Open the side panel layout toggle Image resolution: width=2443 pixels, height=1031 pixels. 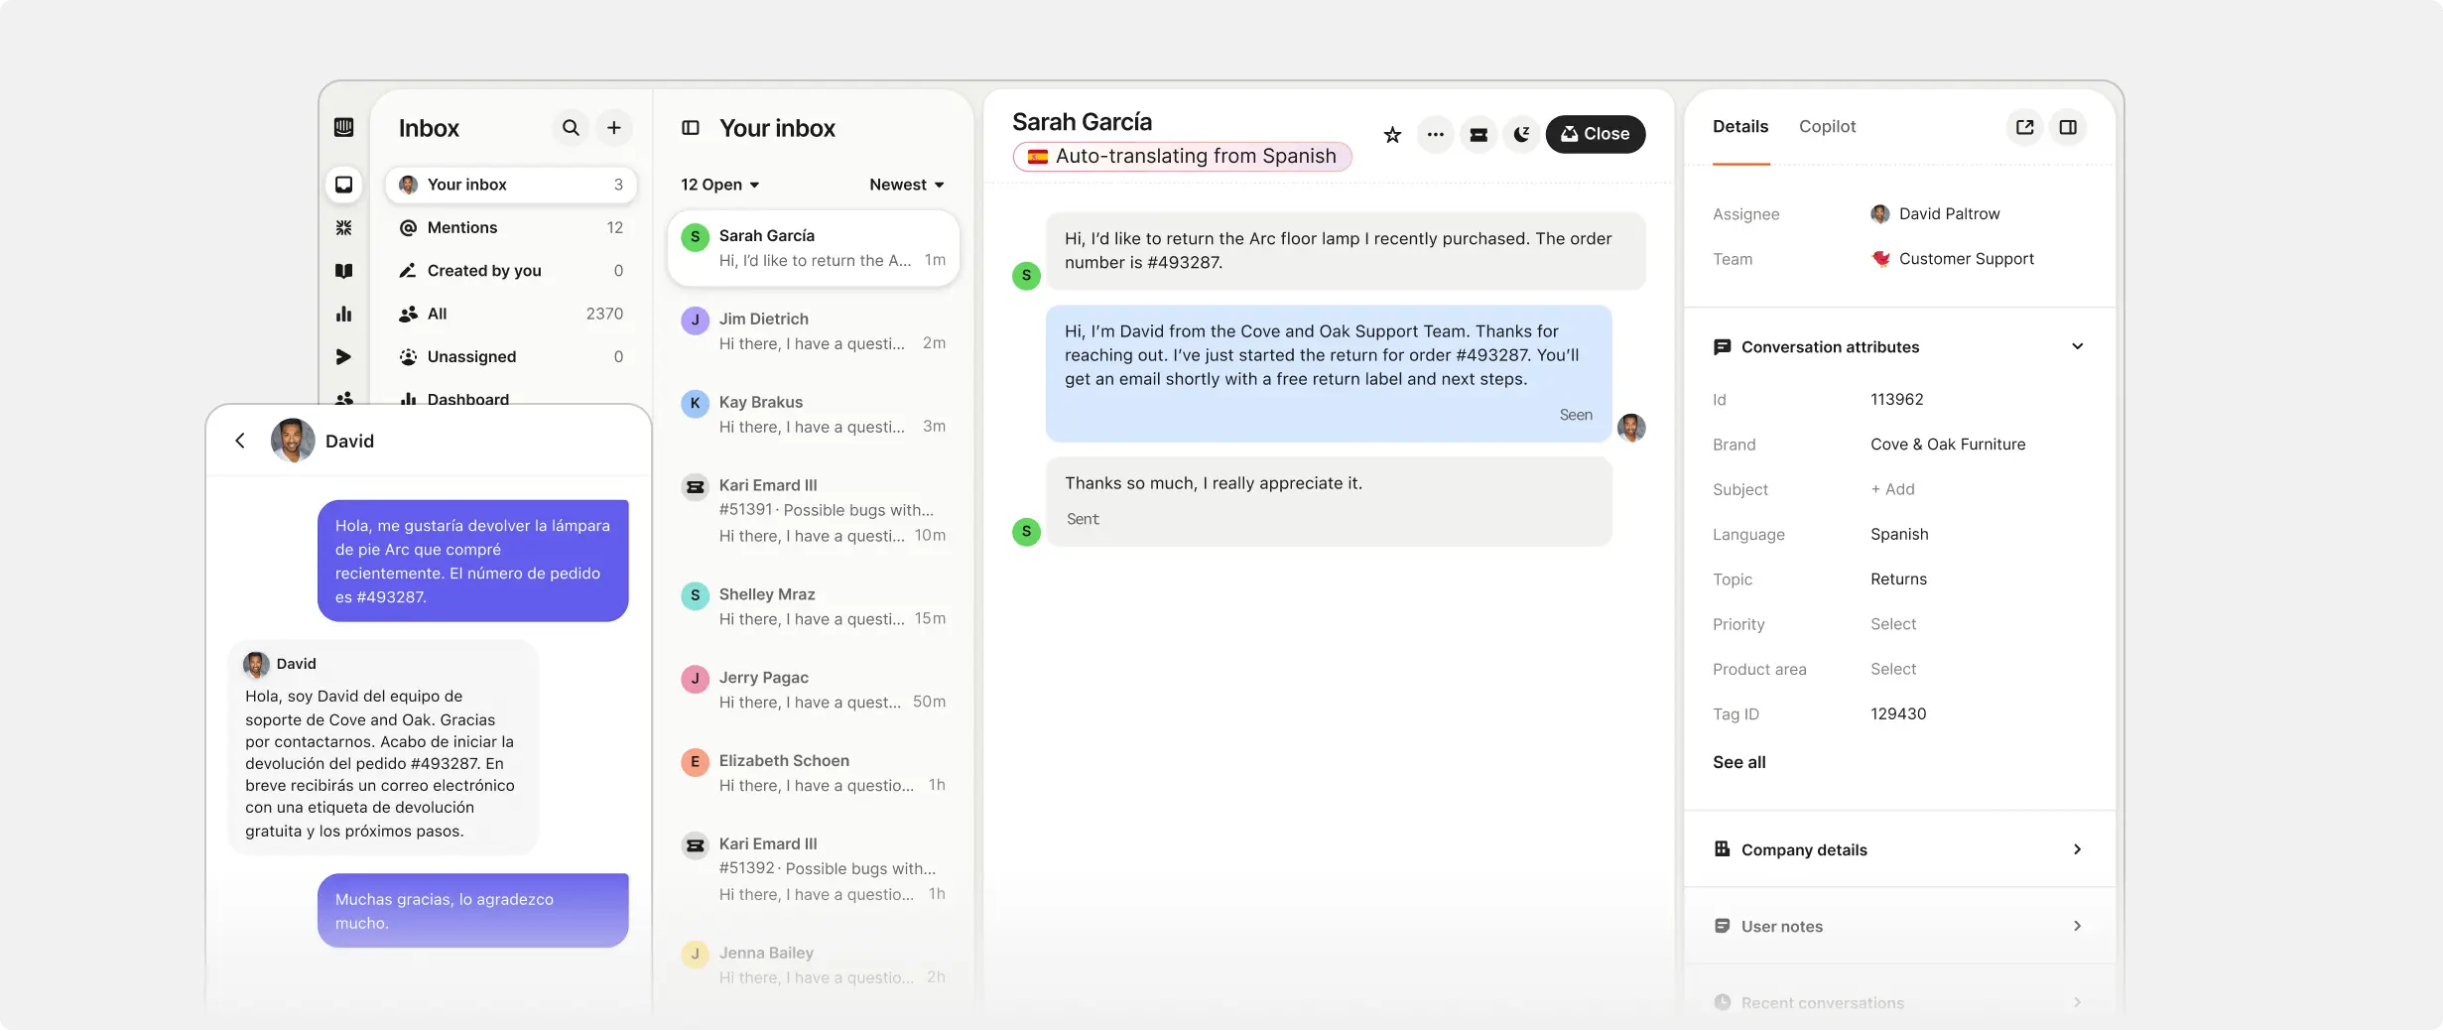pos(2068,127)
